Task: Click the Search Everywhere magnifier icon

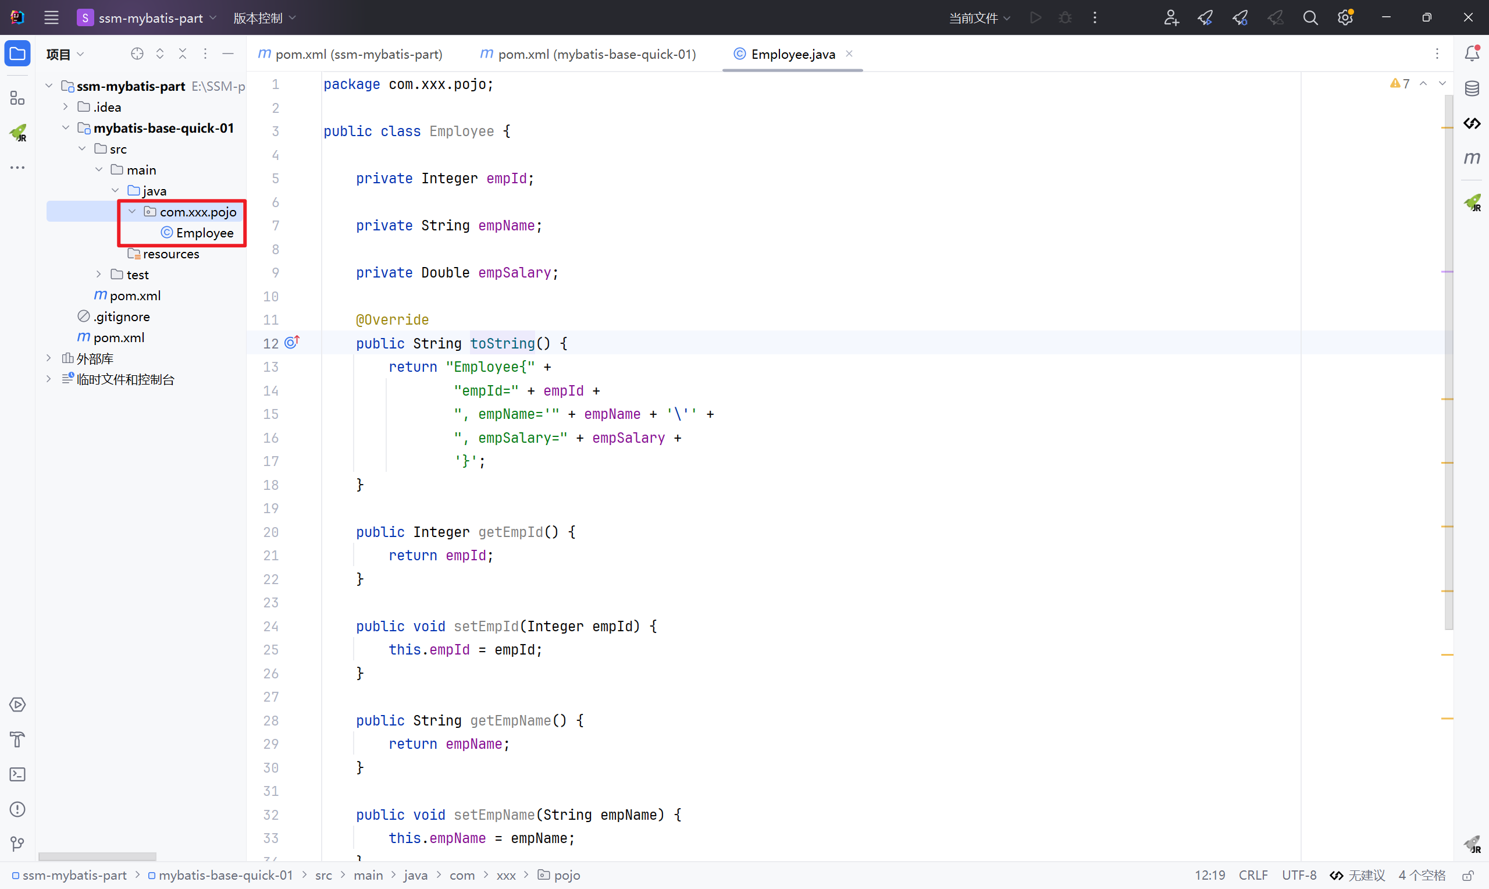Action: [1310, 18]
